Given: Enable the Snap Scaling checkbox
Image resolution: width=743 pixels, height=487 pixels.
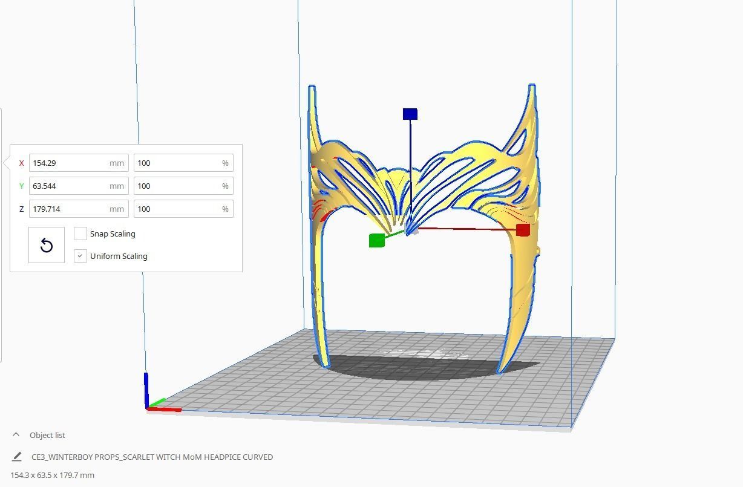Looking at the screenshot, I should point(80,234).
